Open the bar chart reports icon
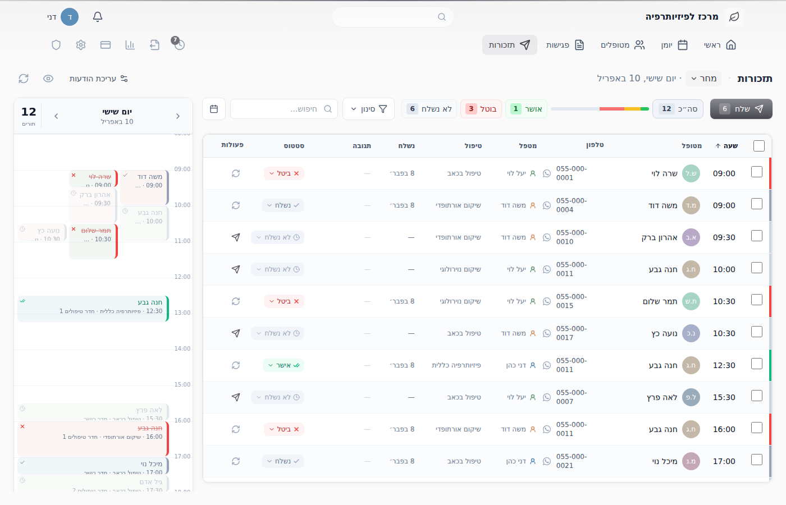Screen dimensions: 786x505 pyautogui.click(x=130, y=45)
